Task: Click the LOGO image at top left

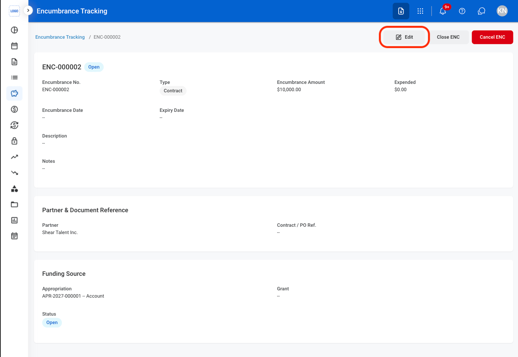Action: [14, 11]
